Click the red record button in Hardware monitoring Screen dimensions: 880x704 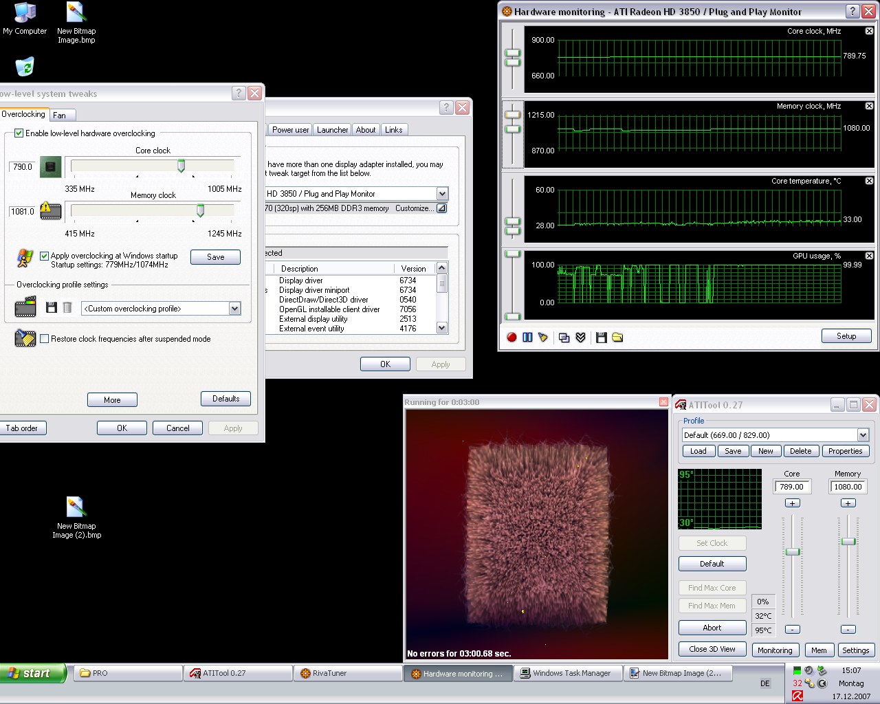coord(511,337)
